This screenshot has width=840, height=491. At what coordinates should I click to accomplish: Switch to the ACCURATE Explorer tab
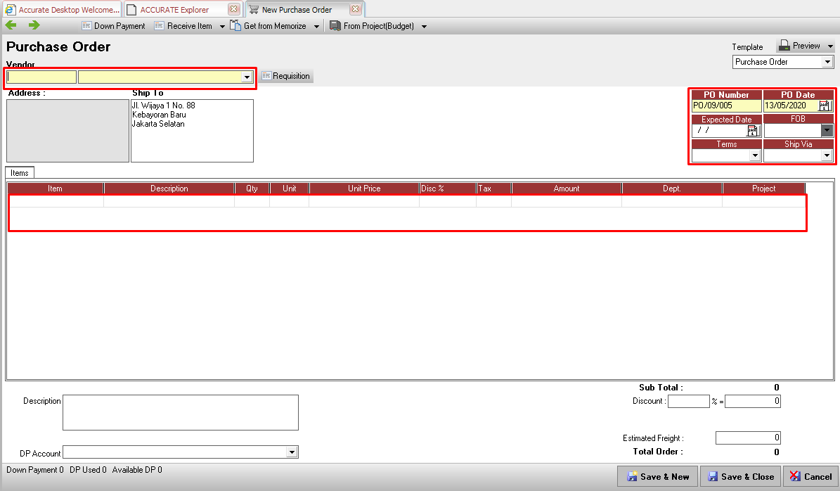(x=174, y=10)
